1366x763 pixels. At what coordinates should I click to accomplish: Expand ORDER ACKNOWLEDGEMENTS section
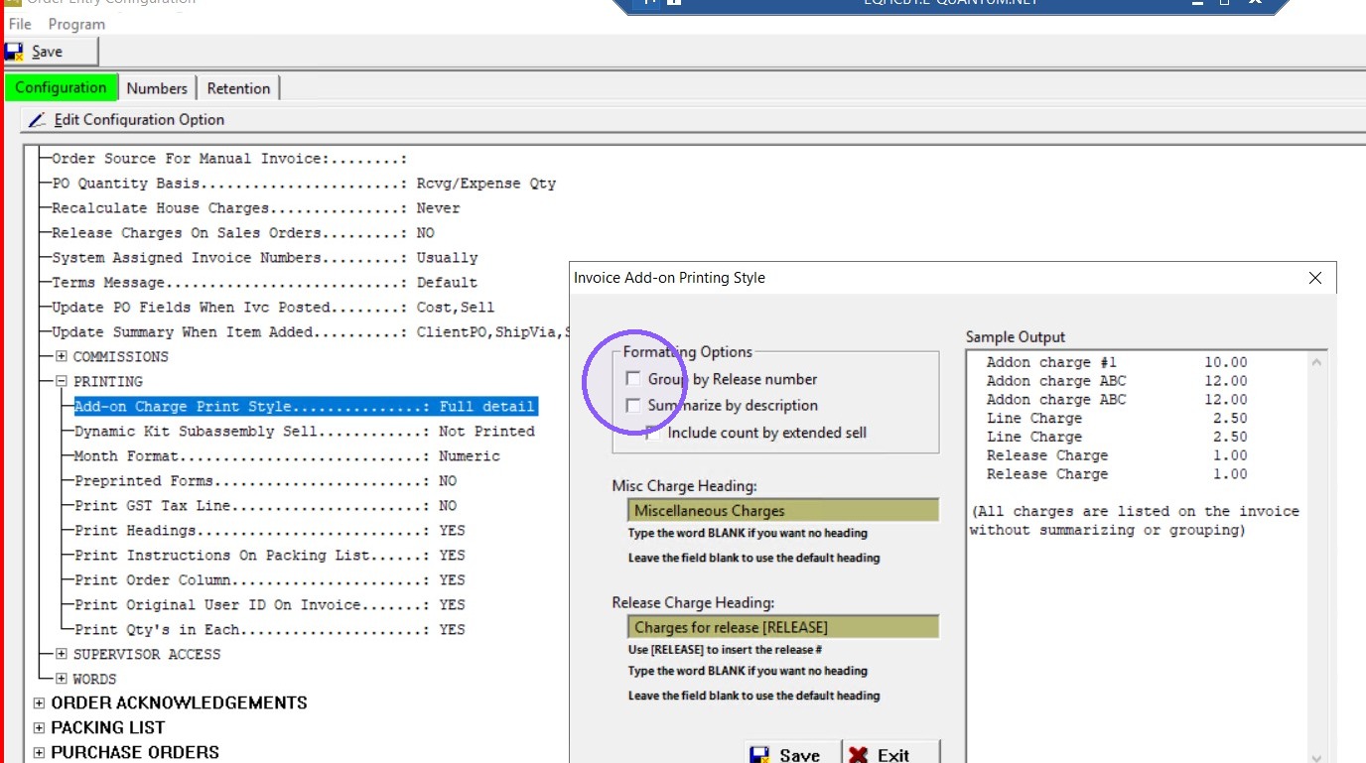click(x=40, y=703)
